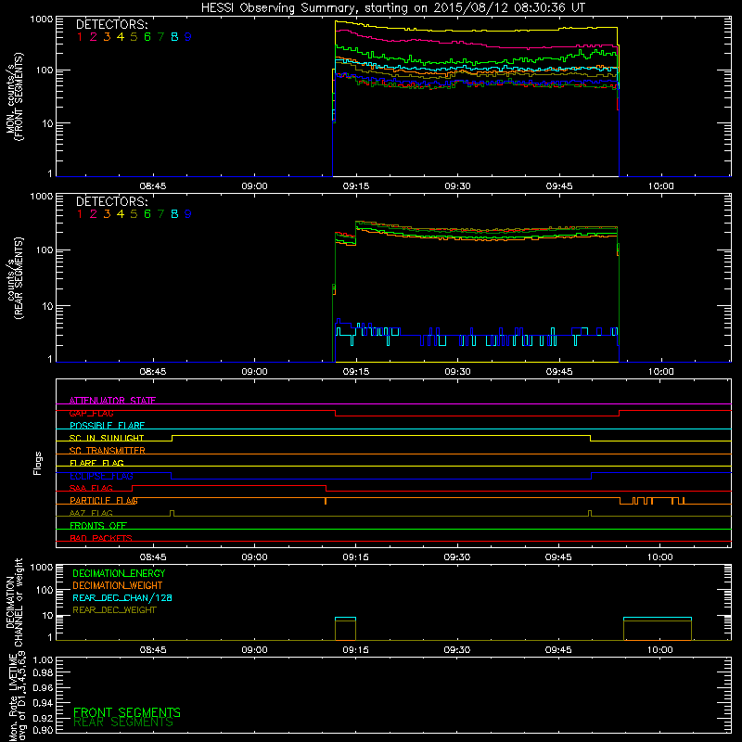Screen dimensions: 742x742
Task: Click the 09:15 time label under front segments plot
Action: 356,186
